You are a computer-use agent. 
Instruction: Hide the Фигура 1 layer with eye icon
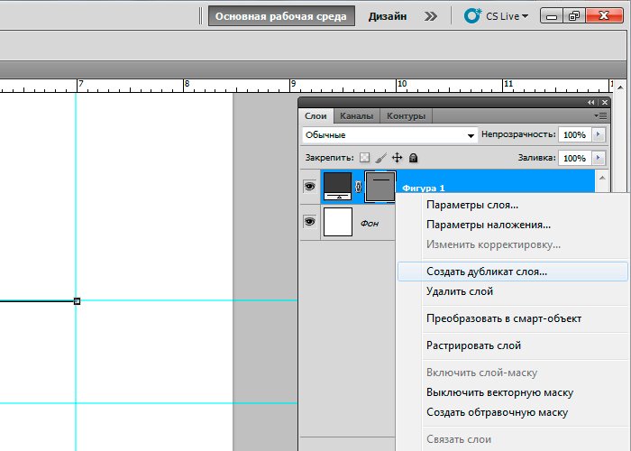pyautogui.click(x=309, y=186)
